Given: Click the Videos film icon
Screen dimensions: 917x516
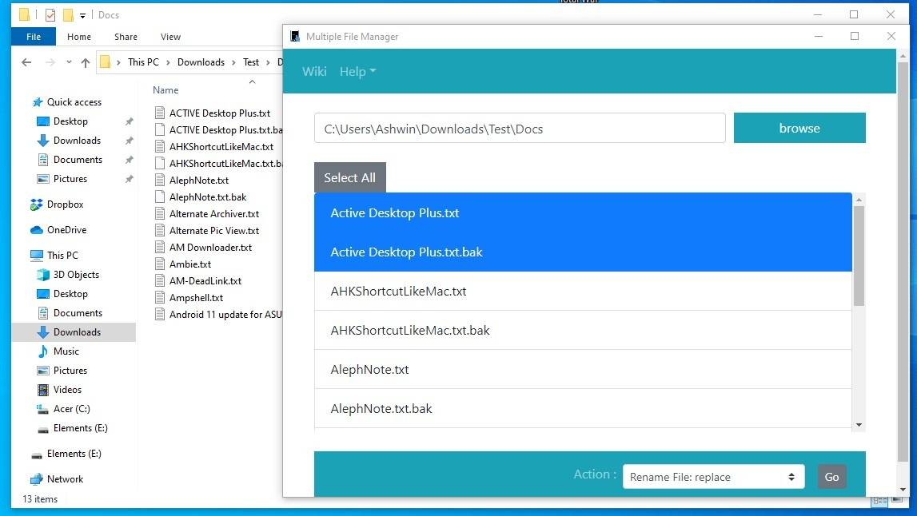Looking at the screenshot, I should 42,390.
